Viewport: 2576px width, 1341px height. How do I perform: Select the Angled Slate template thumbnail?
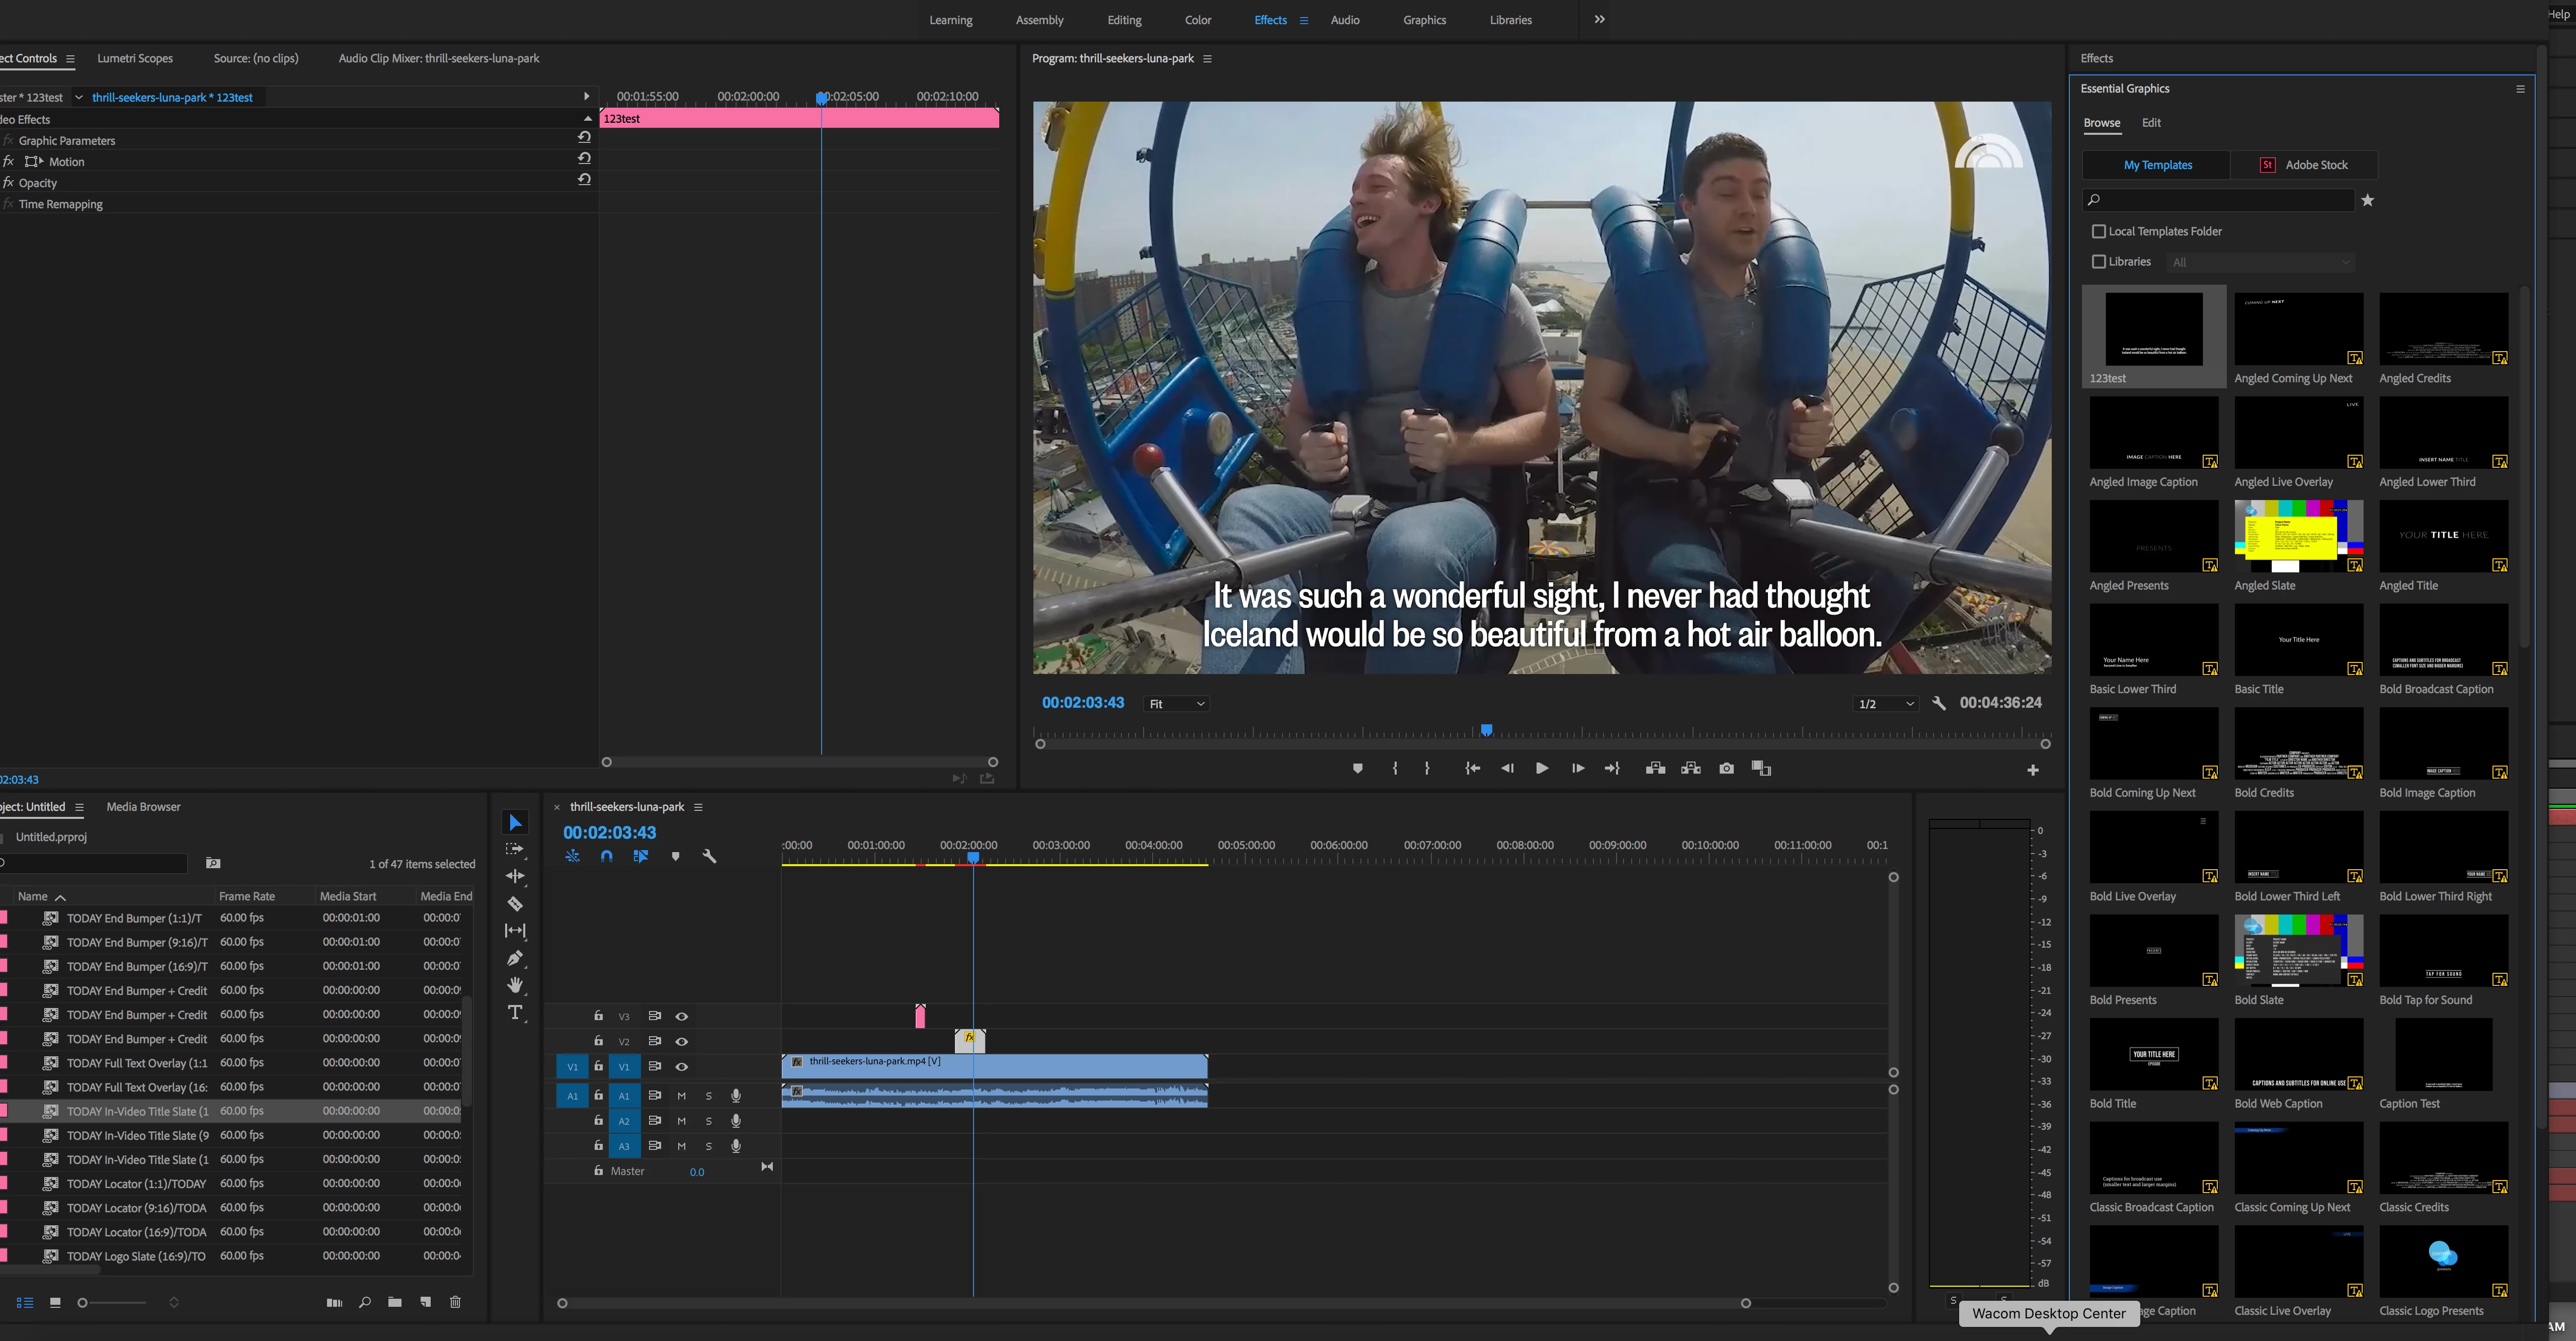pos(2298,536)
